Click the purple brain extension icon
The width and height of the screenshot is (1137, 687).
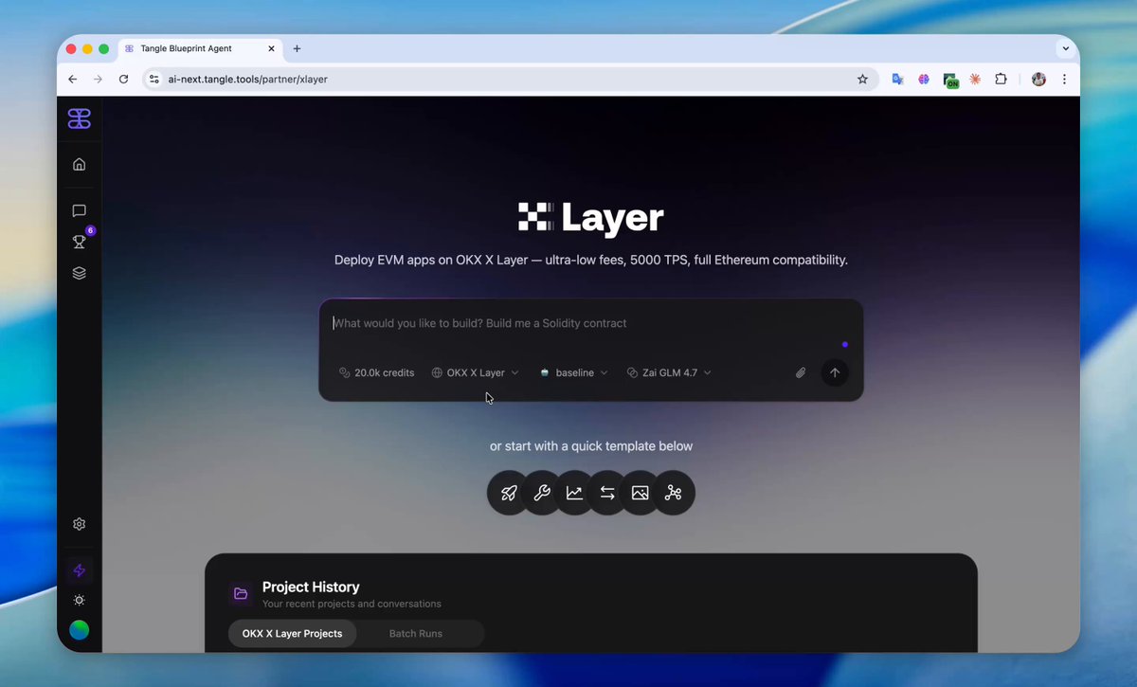[x=924, y=80]
